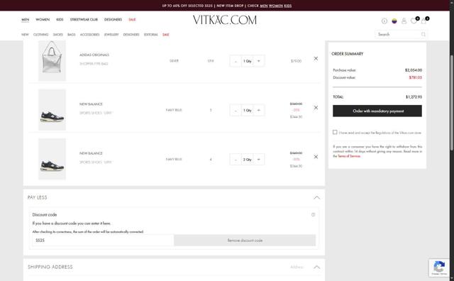Screen dimensions: 454x281
Task: Open the Accessories submenu category
Action: (x=90, y=35)
